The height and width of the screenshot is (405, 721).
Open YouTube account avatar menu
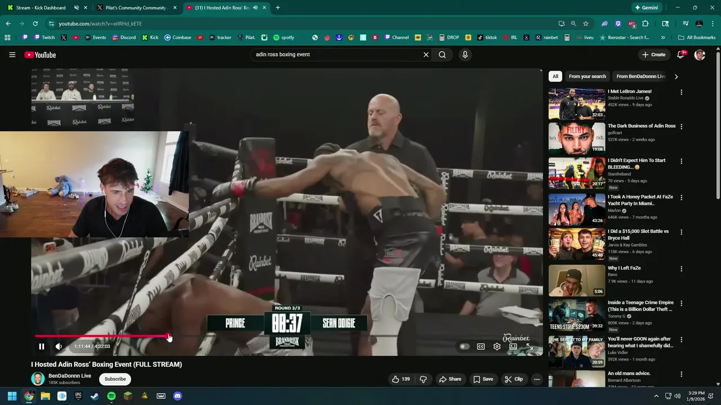click(x=700, y=55)
